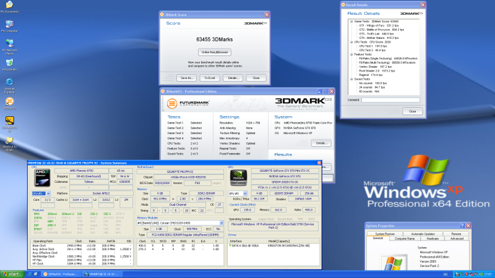Click the taskbar clock
The image size is (495, 278).
coord(488,274)
